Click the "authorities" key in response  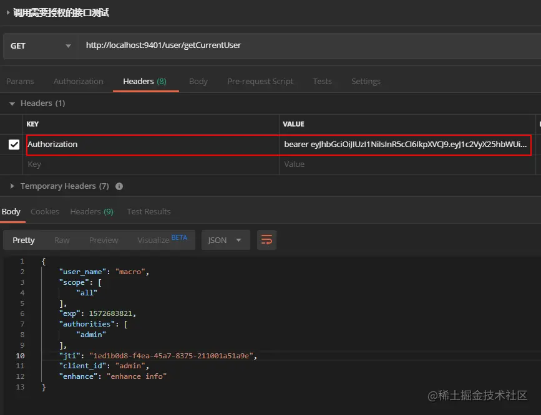(x=87, y=324)
